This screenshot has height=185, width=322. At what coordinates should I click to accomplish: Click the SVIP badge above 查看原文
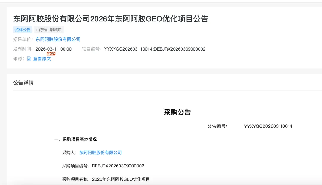[51, 54]
